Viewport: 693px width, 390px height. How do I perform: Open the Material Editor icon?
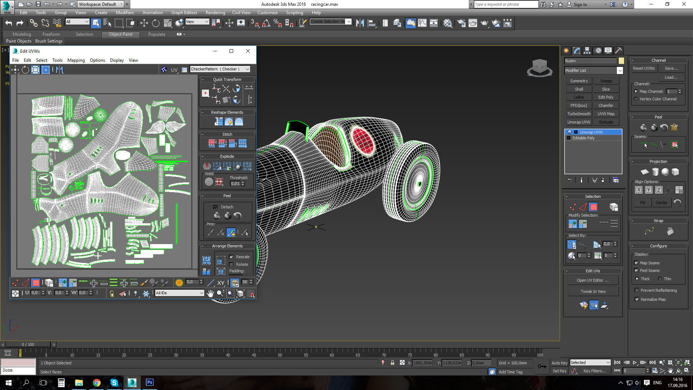(448, 23)
